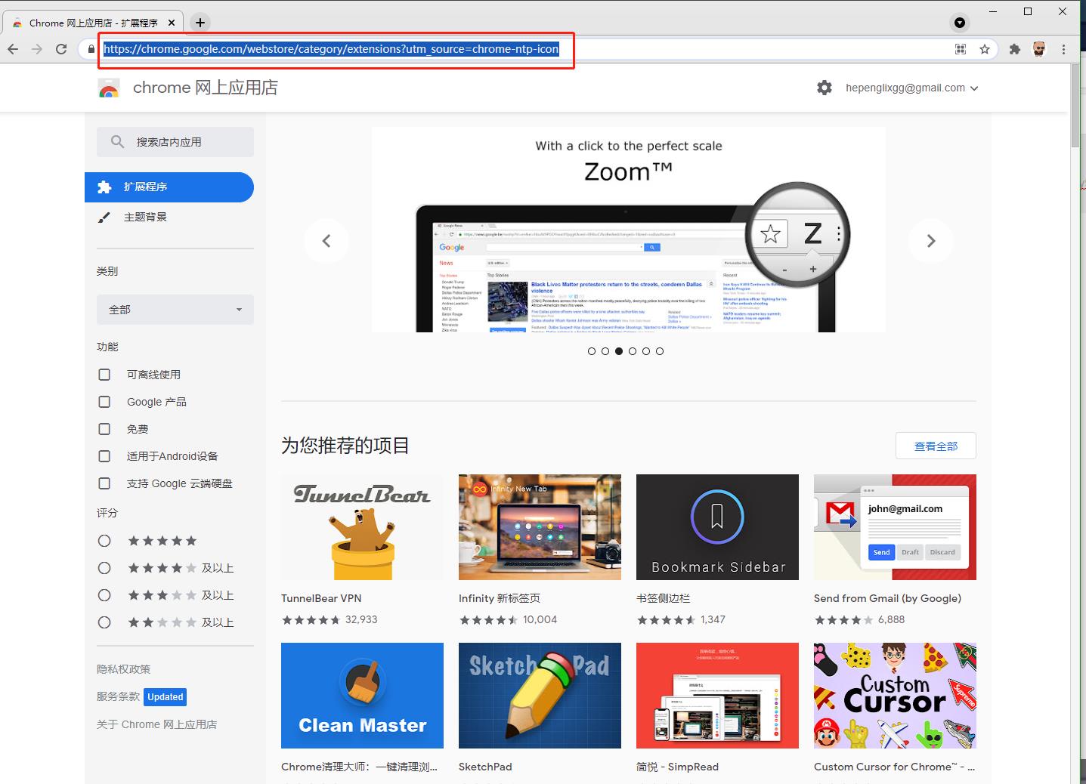Viewport: 1086px width, 784px height.
Task: Open Bookmark Sidebar extension image
Action: tap(717, 527)
